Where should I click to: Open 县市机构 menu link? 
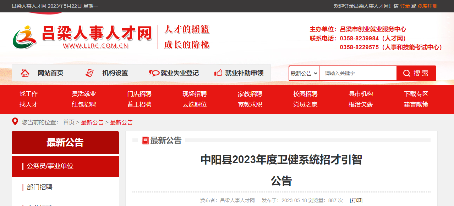click(361, 94)
